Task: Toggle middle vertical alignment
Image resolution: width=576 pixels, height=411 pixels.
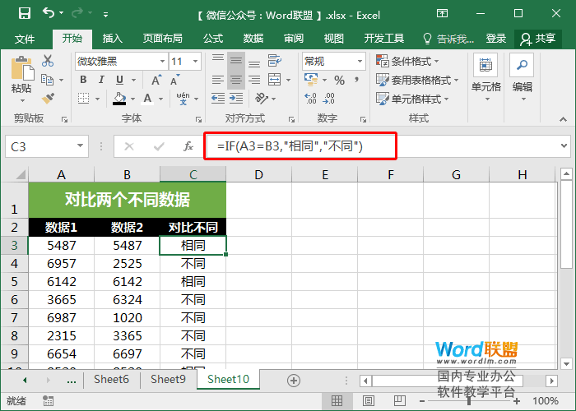Action: (x=236, y=61)
